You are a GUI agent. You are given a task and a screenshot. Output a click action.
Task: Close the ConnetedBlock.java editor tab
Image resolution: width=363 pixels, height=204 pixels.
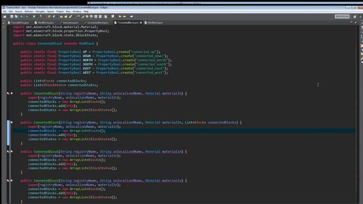(141, 23)
